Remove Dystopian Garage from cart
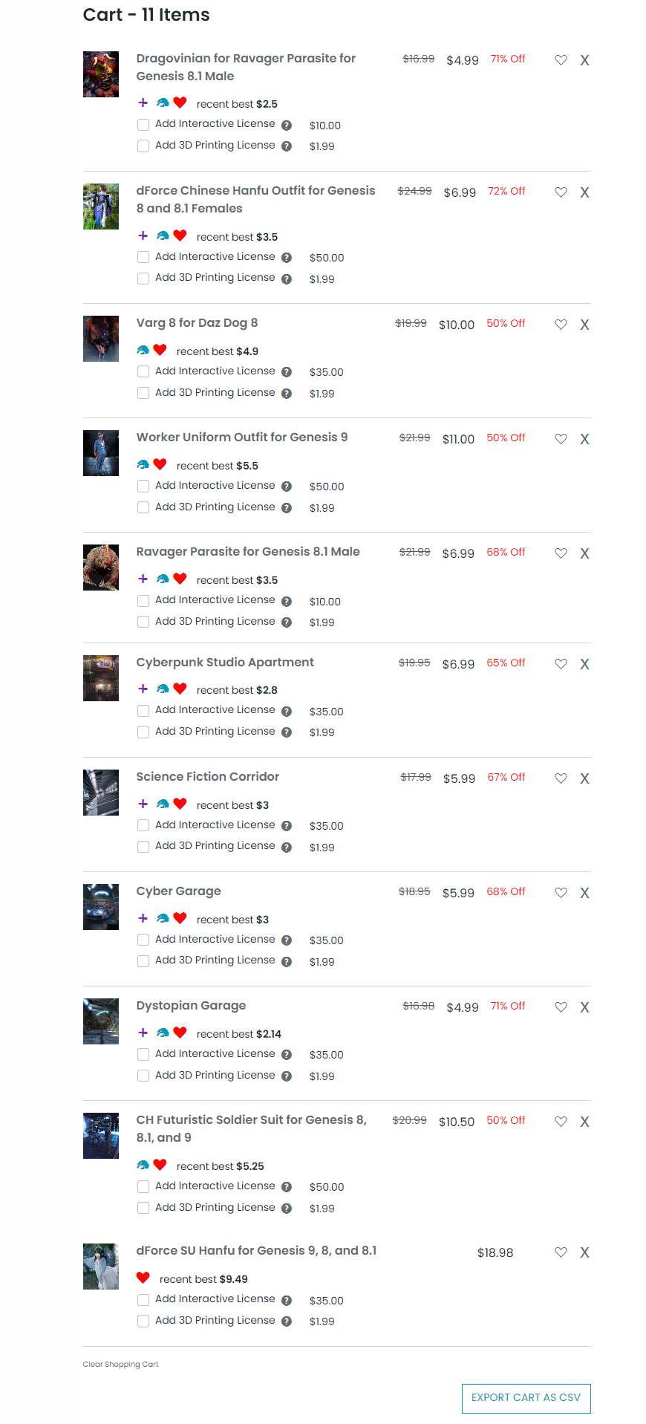The image size is (646, 1424). pyautogui.click(x=584, y=1007)
